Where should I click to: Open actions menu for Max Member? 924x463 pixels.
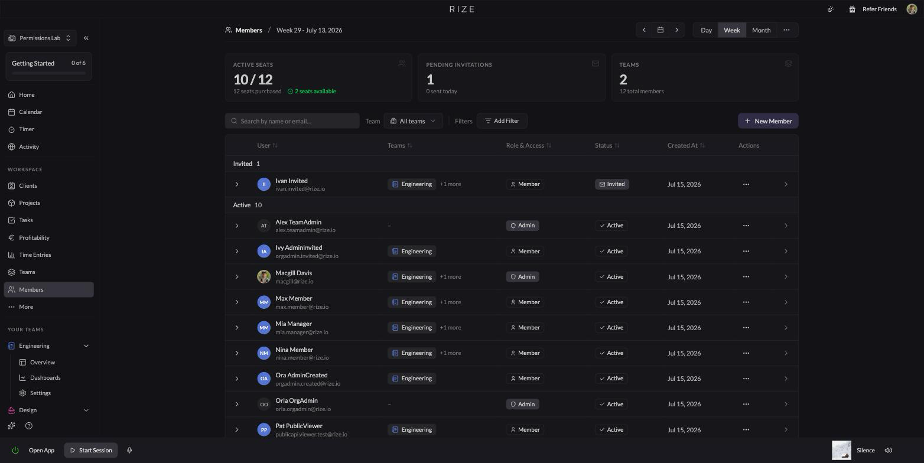point(746,302)
